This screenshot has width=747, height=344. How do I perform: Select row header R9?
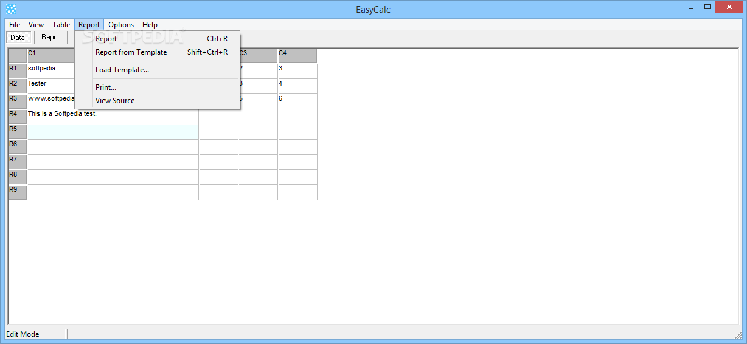pos(18,192)
